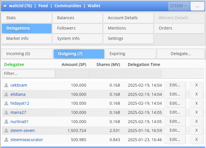This screenshot has width=206, height=148.
Task: Focus the Delegatee Filter... input field
Action: click(28, 73)
